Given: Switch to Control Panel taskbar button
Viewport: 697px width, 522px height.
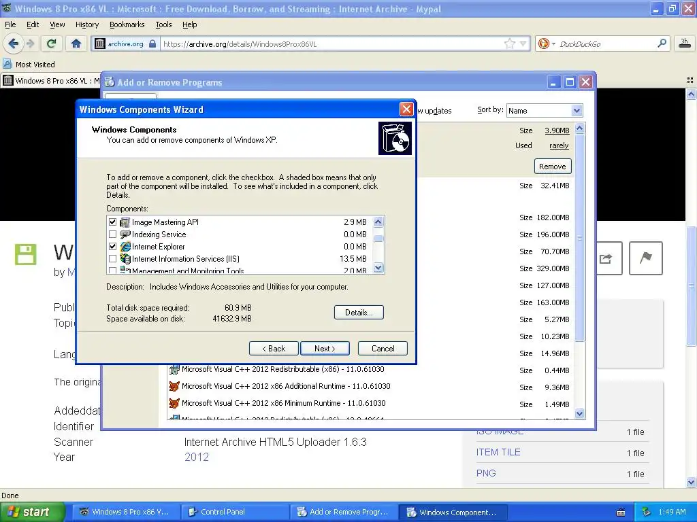Looking at the screenshot, I should [236, 512].
